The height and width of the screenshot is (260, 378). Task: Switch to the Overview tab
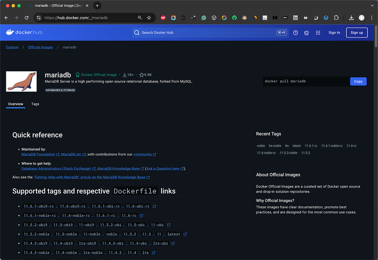(x=16, y=104)
